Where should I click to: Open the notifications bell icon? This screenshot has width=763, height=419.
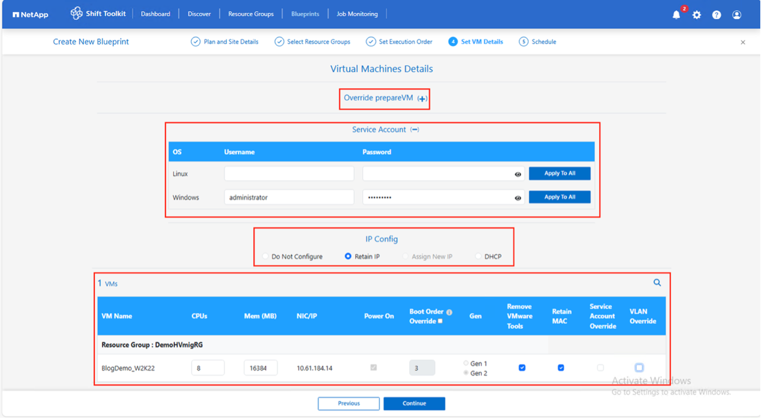[676, 15]
